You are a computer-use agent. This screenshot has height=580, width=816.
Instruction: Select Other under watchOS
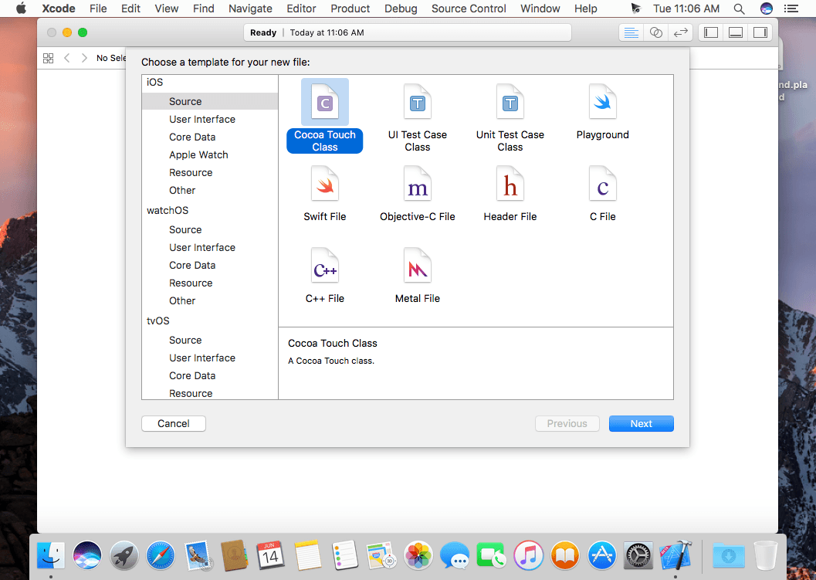coord(210,300)
